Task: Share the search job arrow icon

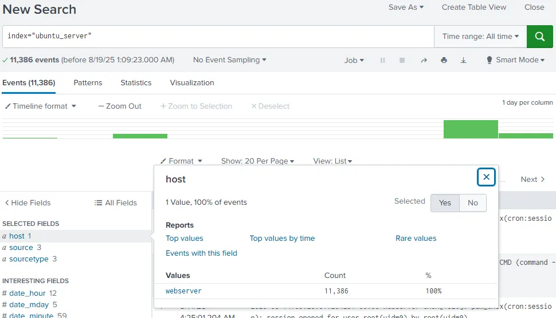Action: pyautogui.click(x=424, y=60)
